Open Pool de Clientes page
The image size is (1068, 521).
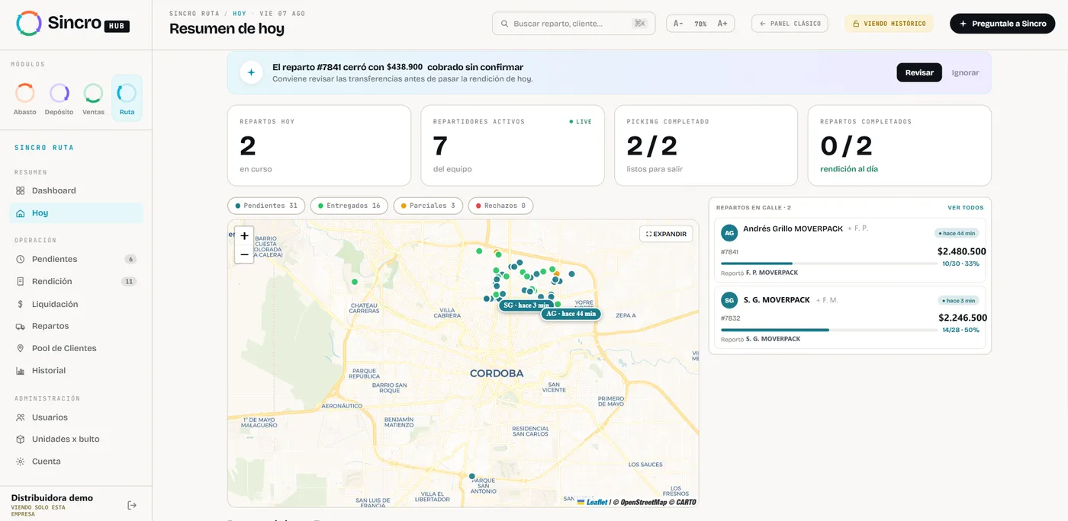point(76,348)
